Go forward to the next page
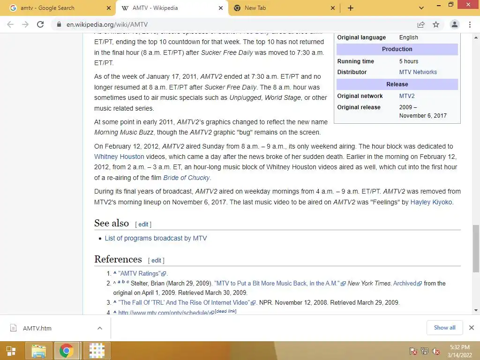Image resolution: width=480 pixels, height=360 pixels. pos(25,24)
